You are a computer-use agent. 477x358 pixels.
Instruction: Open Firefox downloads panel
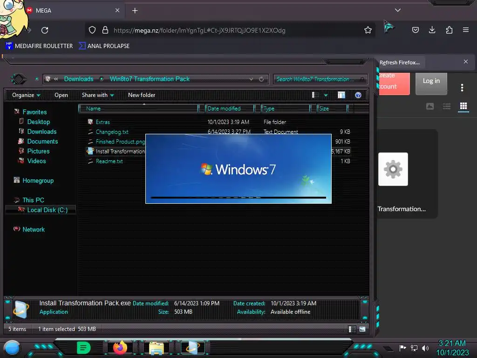[x=432, y=30]
